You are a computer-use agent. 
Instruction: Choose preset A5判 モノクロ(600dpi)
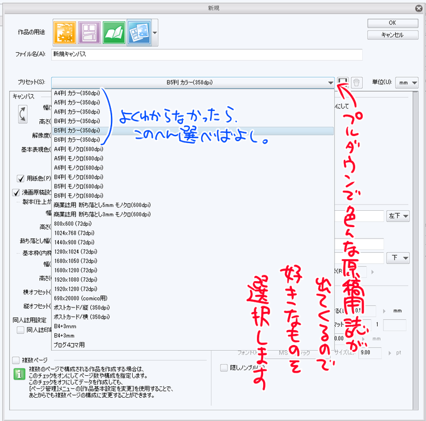point(193,158)
